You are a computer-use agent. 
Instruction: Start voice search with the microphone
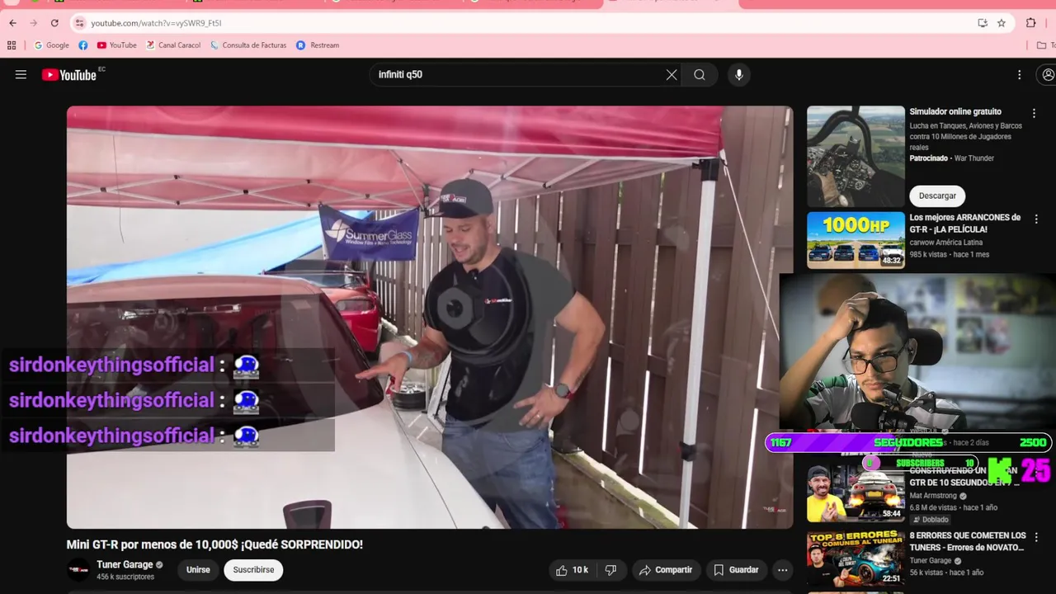738,75
